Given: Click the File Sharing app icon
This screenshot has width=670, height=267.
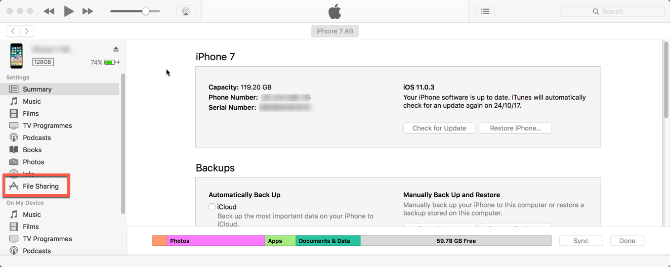Looking at the screenshot, I should point(14,186).
